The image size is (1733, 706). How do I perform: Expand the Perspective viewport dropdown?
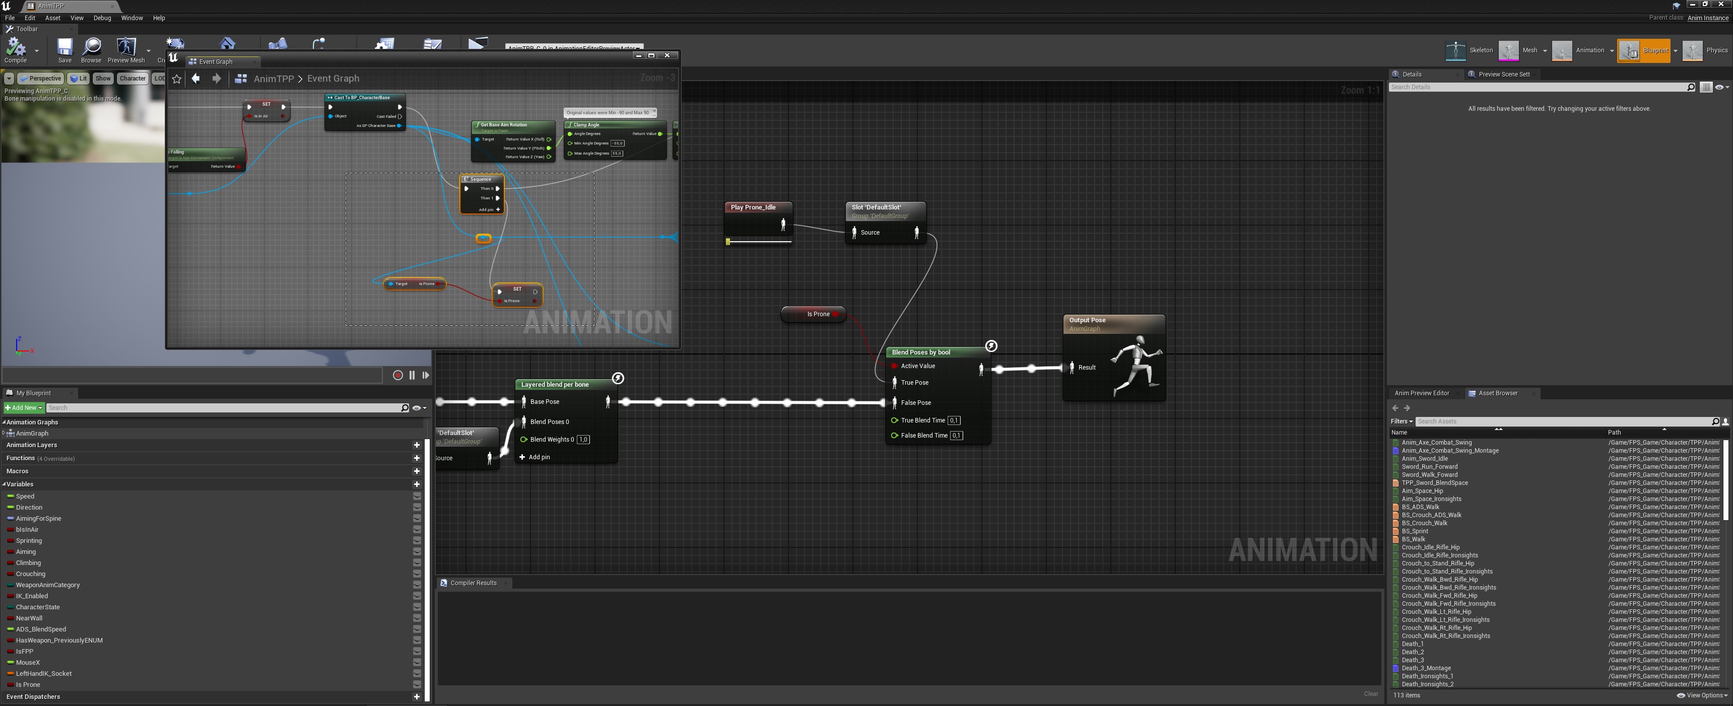[x=41, y=78]
